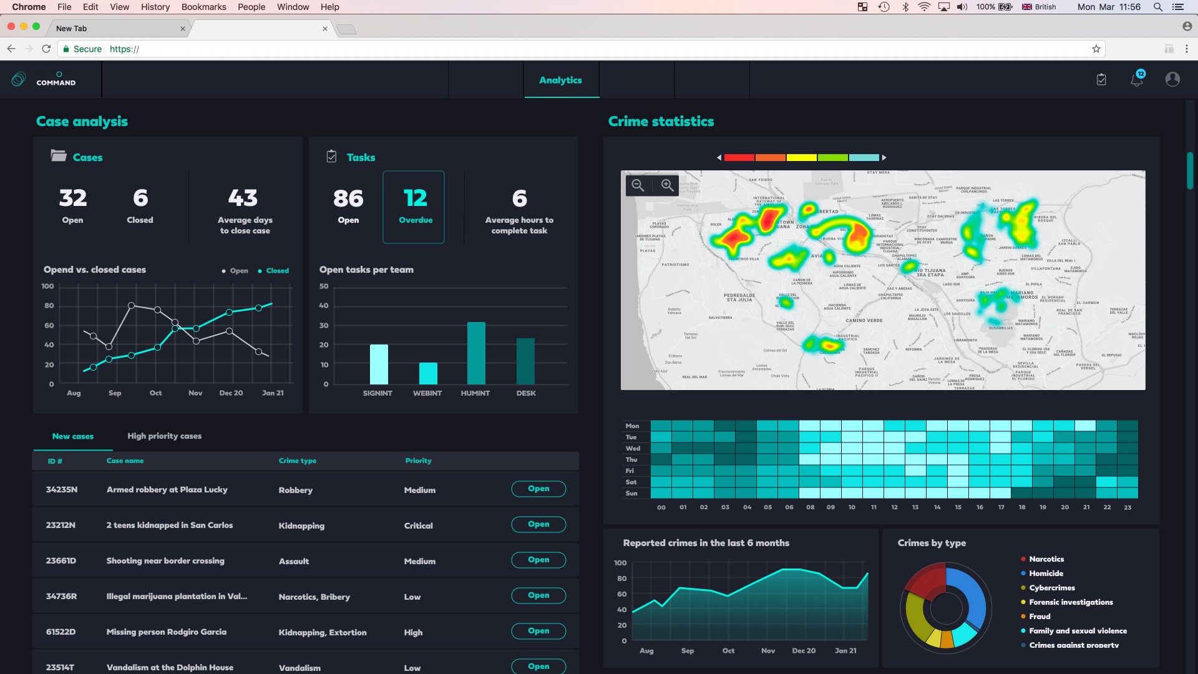Select the Overdue tasks card

tap(414, 207)
